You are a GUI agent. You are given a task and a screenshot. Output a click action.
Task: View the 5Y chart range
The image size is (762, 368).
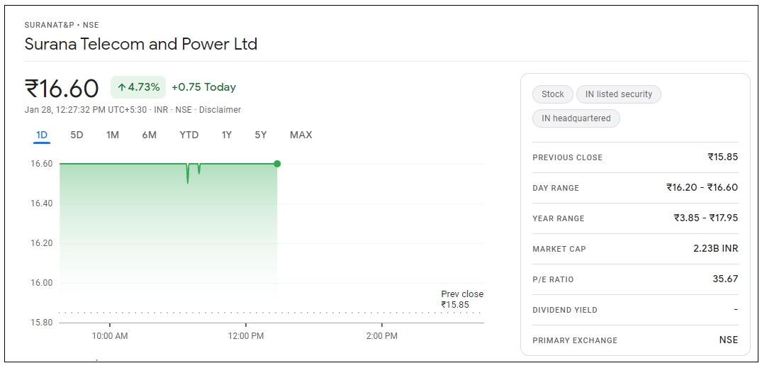click(261, 135)
